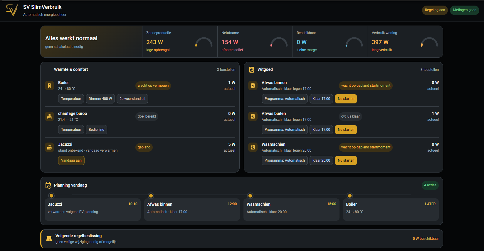Open the Klaar 20:00 selector for Wasmachien
This screenshot has width=484, height=251.
click(321, 160)
